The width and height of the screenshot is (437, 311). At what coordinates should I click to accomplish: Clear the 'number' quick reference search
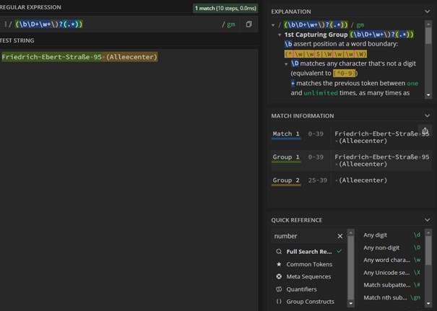click(x=340, y=236)
